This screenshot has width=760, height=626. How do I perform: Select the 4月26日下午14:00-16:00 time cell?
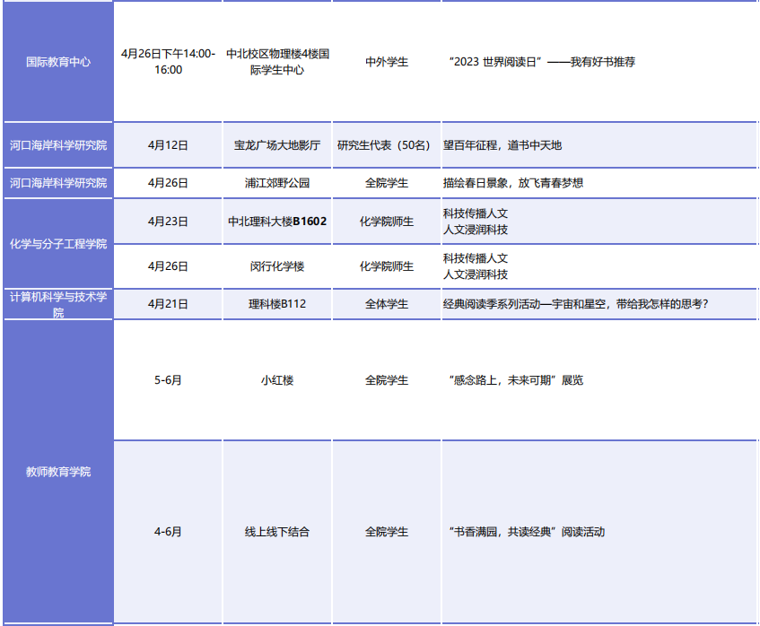coord(168,62)
